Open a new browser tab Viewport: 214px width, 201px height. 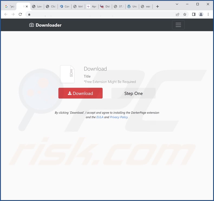157,6
